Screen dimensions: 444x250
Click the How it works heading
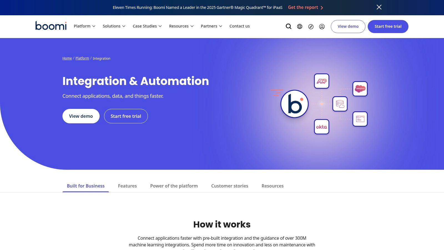click(x=222, y=224)
